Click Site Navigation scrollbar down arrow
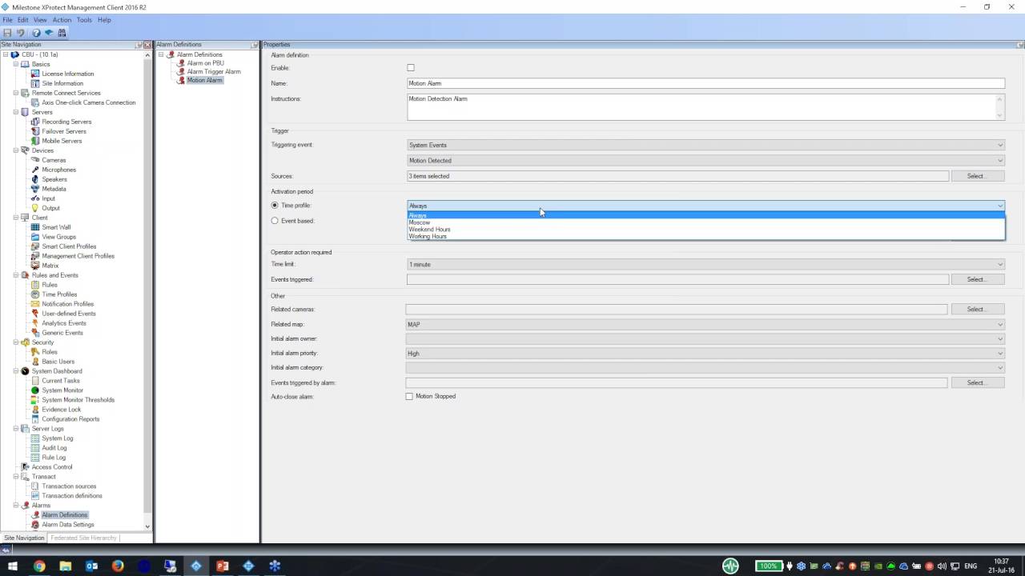This screenshot has width=1025, height=576. point(147,526)
